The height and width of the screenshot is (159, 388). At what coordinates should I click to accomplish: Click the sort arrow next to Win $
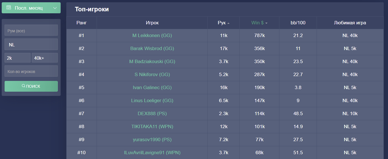tap(266, 23)
